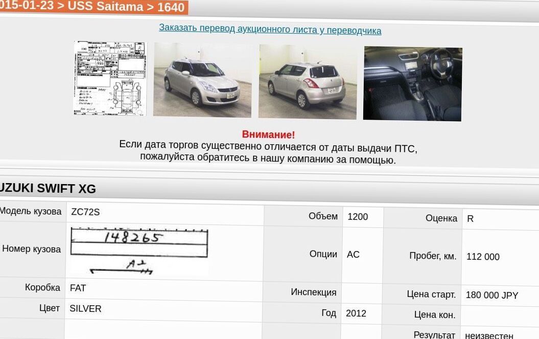Click the 'Модель кузова' label
The height and width of the screenshot is (339, 539).
point(31,211)
